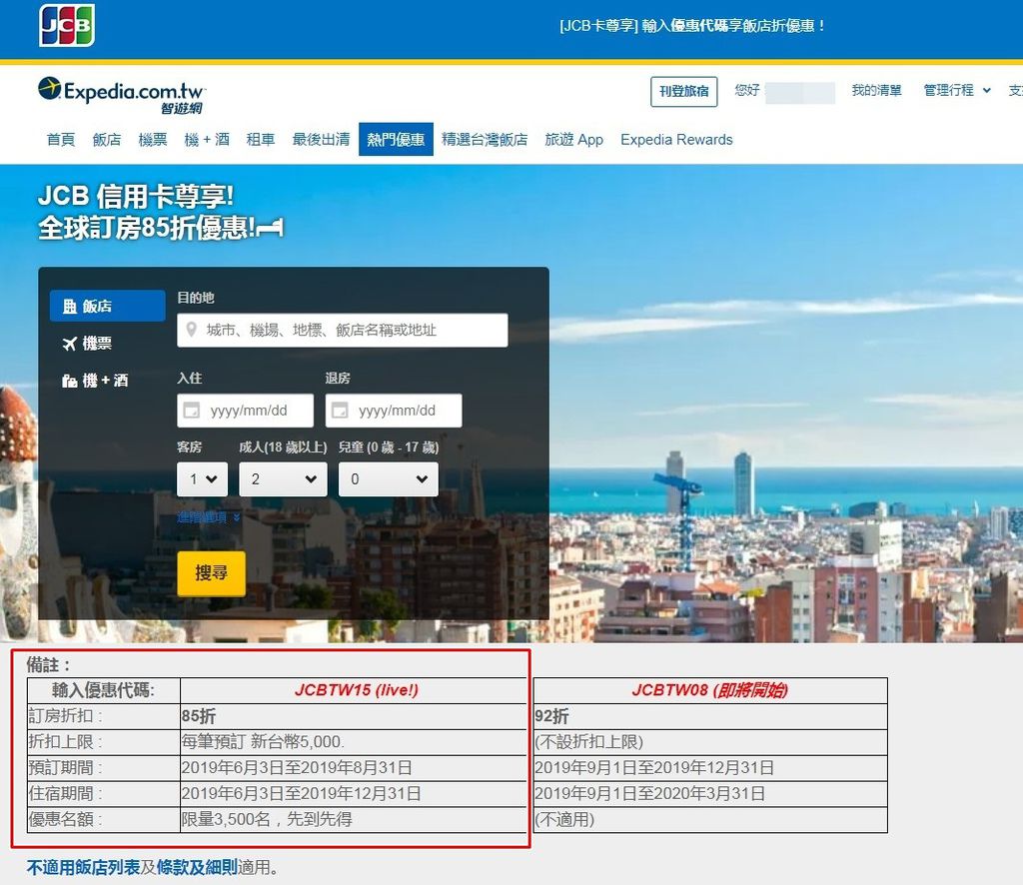The width and height of the screenshot is (1023, 885).
Task: Open the rooms count dropdown
Action: [202, 479]
